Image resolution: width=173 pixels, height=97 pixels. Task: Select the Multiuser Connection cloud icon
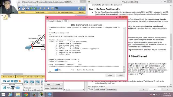[18, 88]
